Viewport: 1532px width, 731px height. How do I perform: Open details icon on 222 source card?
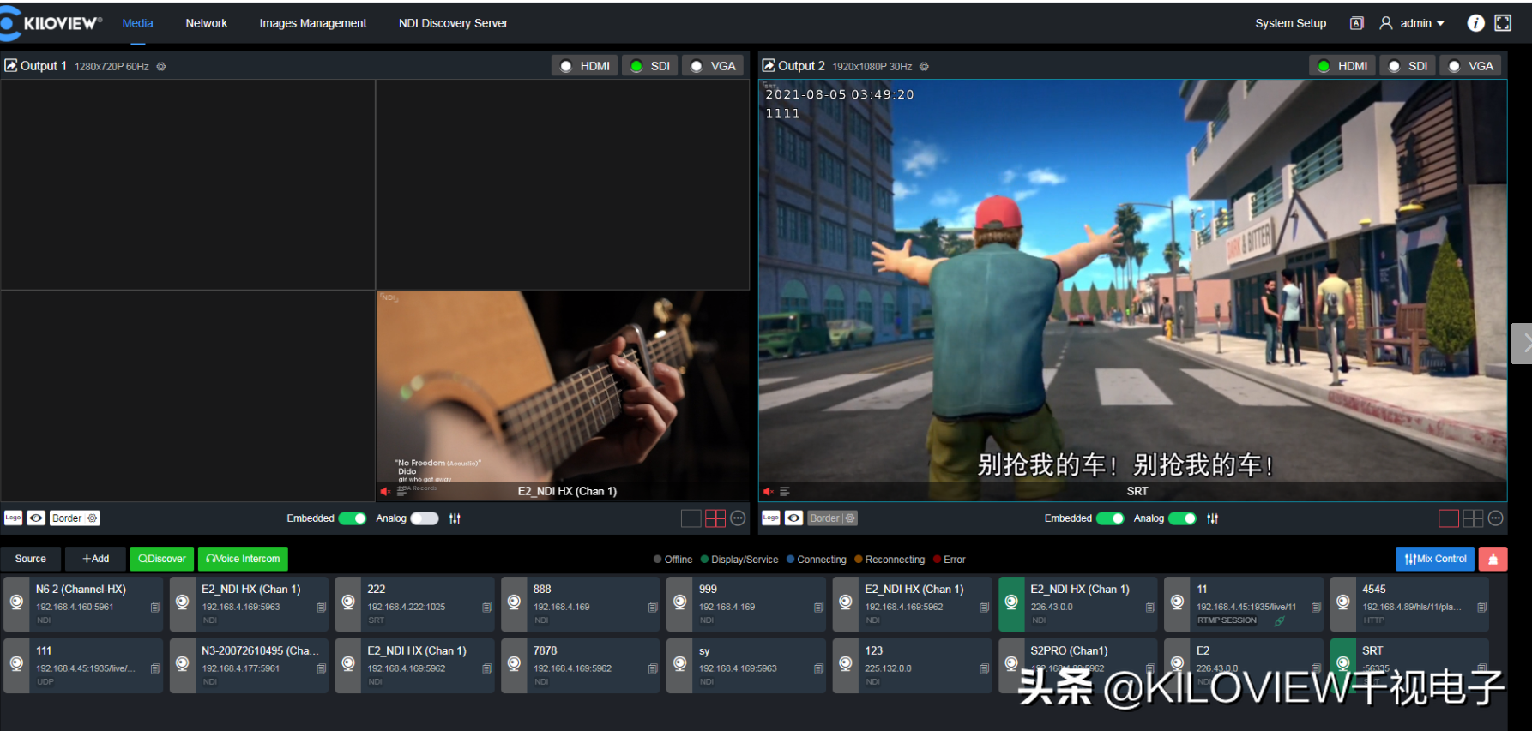pyautogui.click(x=486, y=607)
